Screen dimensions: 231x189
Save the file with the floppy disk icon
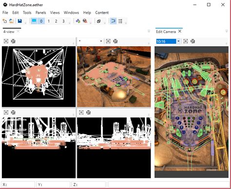pos(20,21)
